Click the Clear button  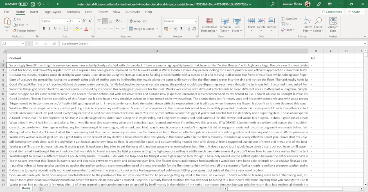tap(287, 30)
